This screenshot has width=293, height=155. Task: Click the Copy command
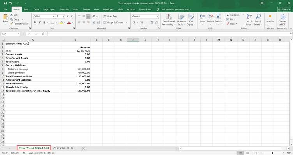point(15,19)
